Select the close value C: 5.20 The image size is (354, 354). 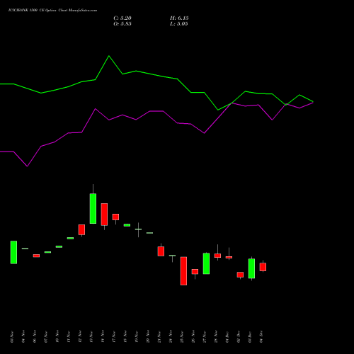pyautogui.click(x=122, y=18)
